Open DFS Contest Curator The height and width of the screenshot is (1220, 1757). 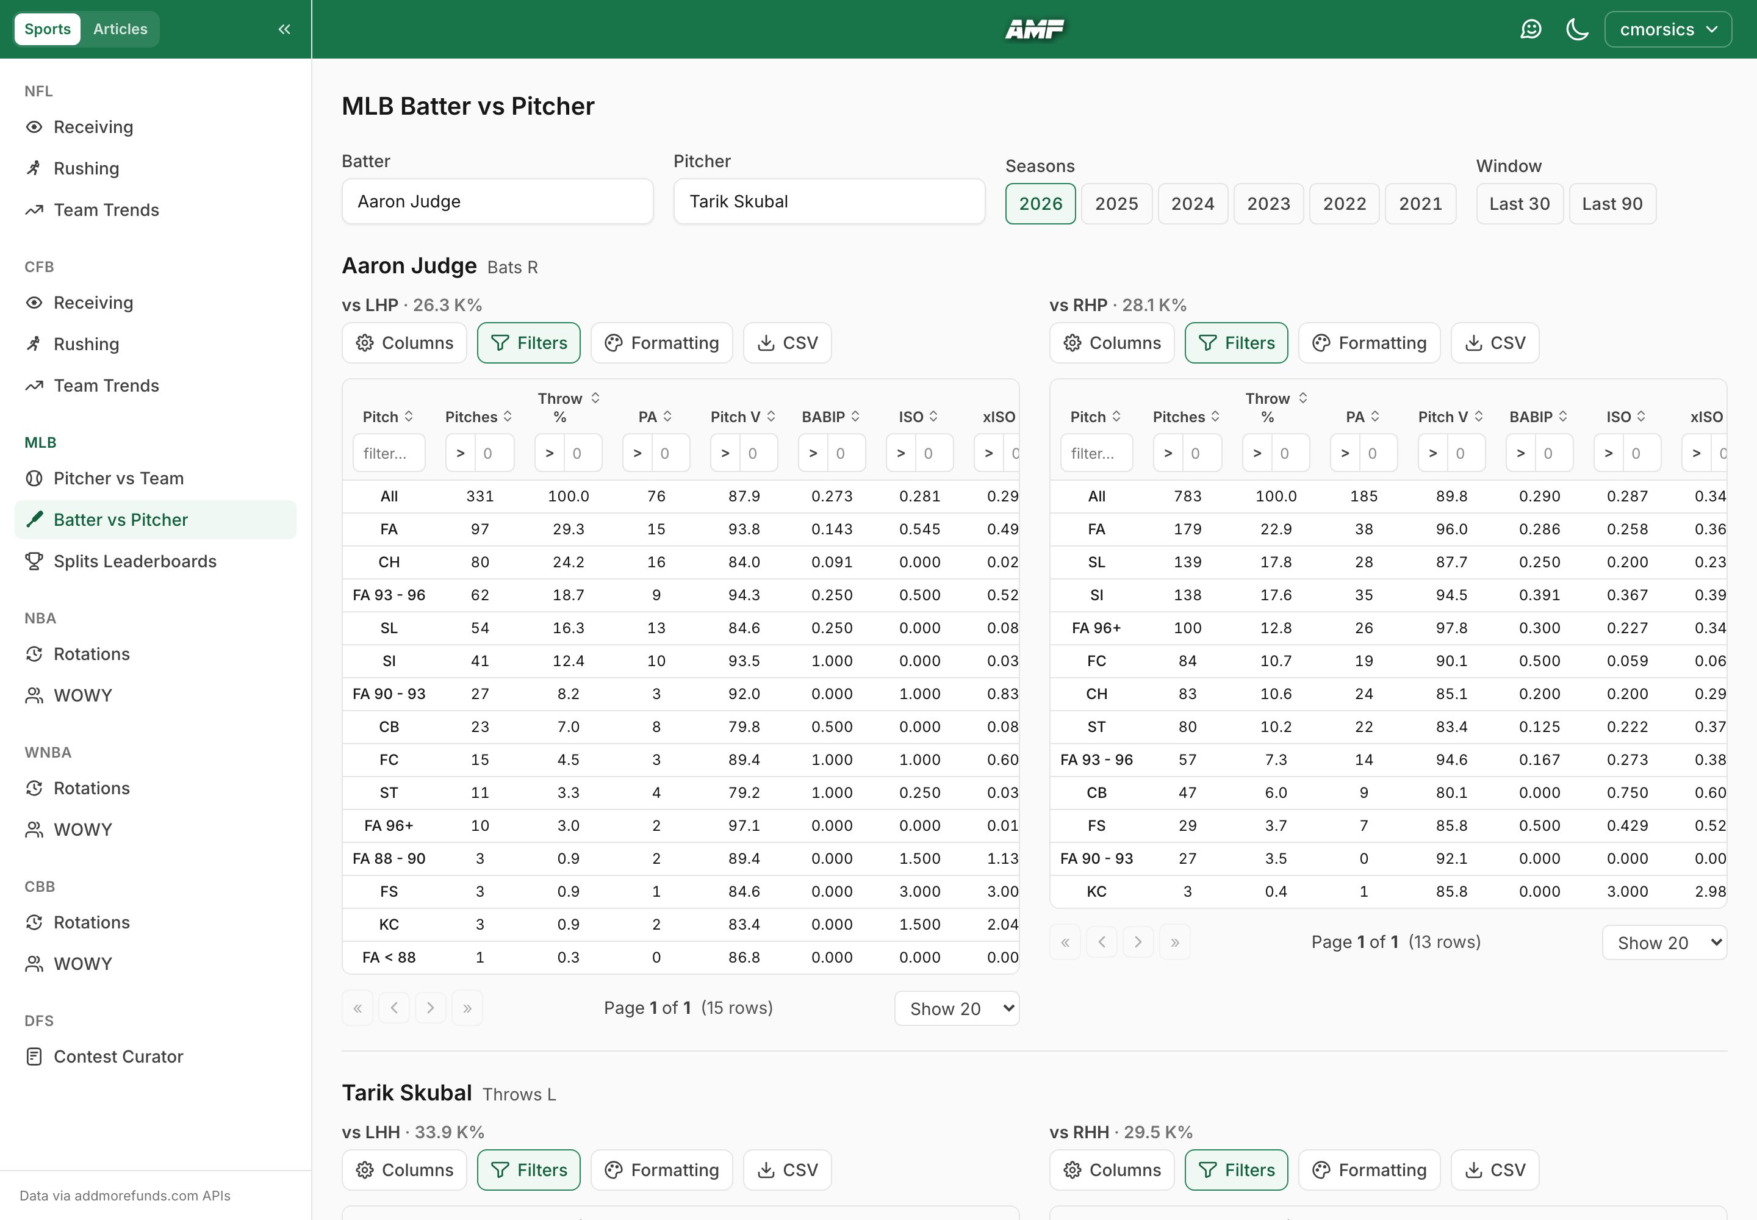tap(118, 1057)
